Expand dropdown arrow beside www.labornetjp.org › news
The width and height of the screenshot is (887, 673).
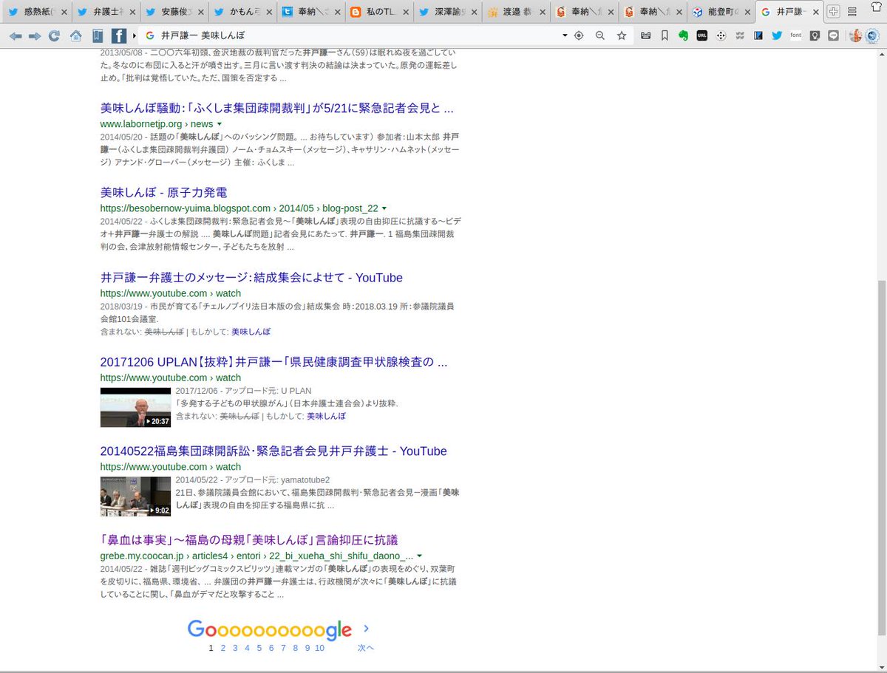click(x=220, y=124)
